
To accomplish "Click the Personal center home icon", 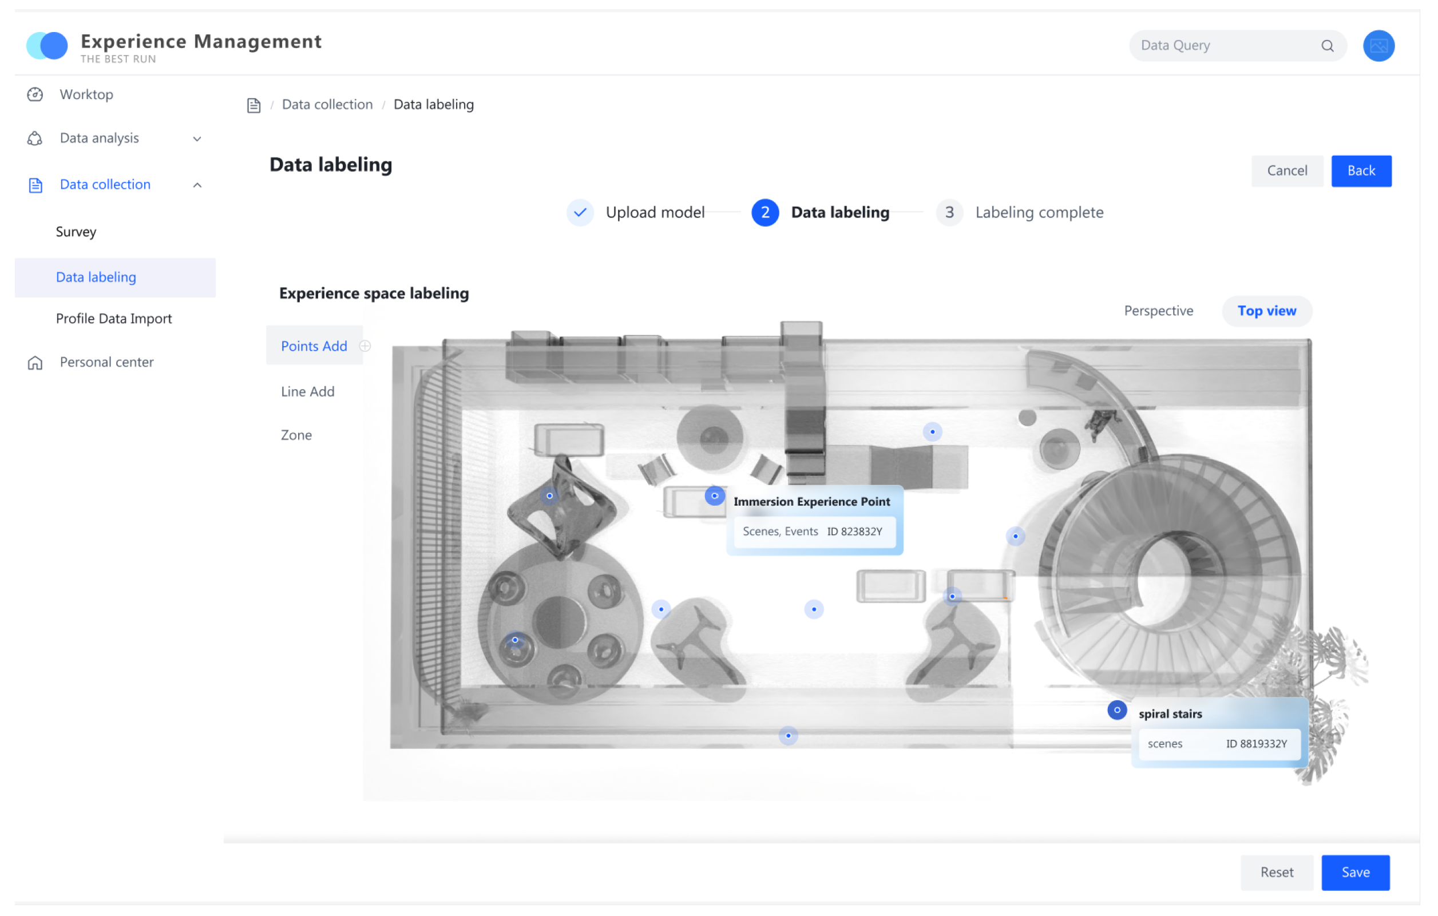I will 35,363.
